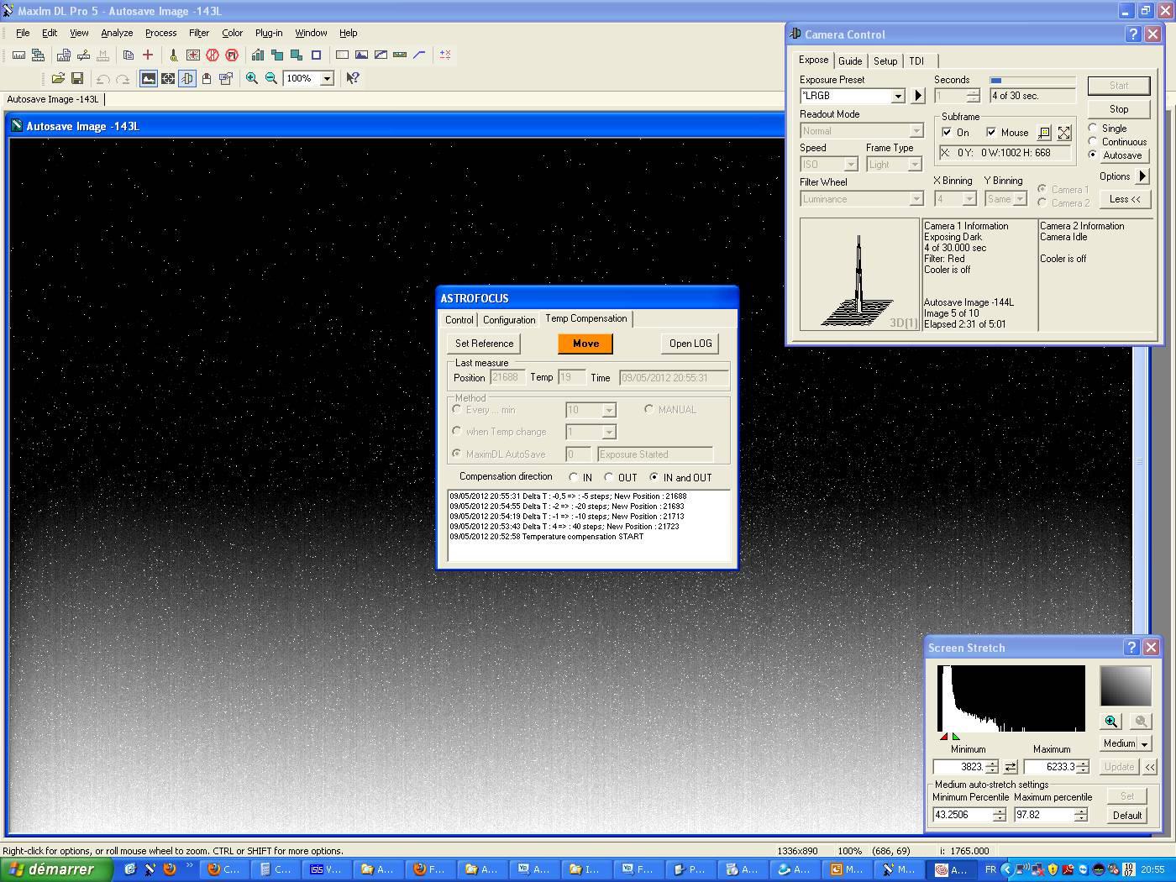The image size is (1176, 882).
Task: Open the 100% zoom level dropdown
Action: coord(327,78)
